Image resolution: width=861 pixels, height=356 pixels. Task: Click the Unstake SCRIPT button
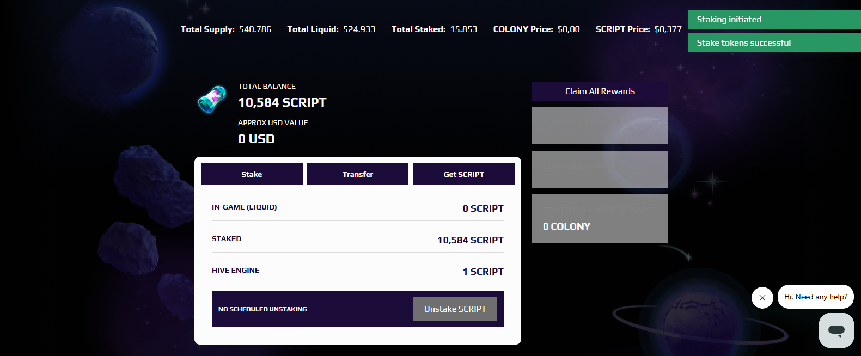(455, 309)
